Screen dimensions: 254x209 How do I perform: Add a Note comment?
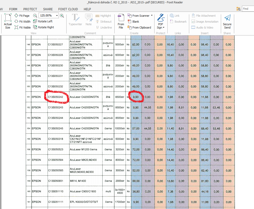click(x=89, y=20)
